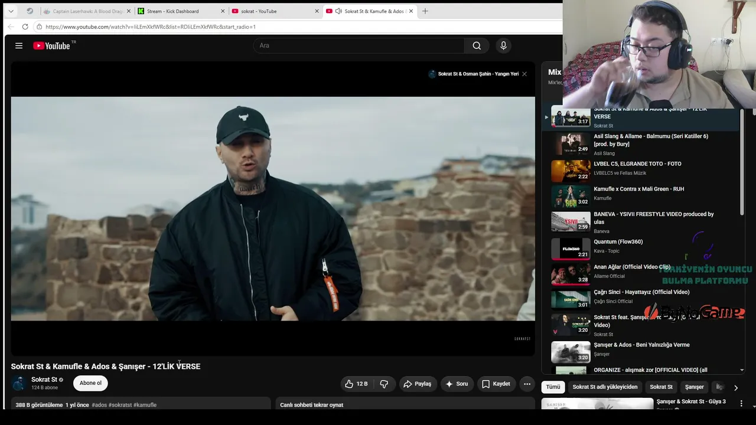
Task: Open the Sokrat St channel avatar
Action: [x=19, y=383]
